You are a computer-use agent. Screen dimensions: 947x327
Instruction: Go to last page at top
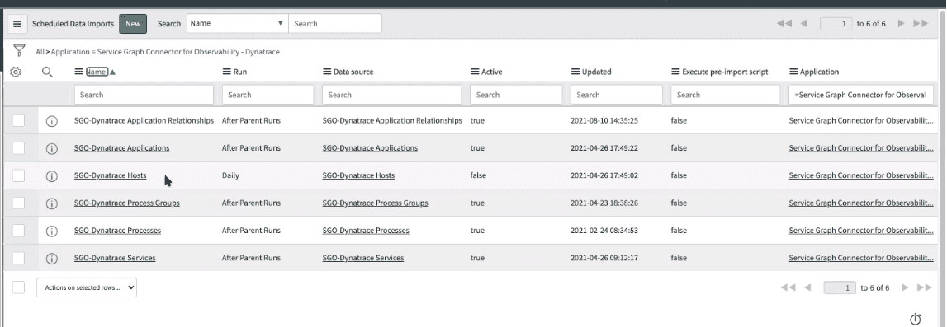coord(921,24)
